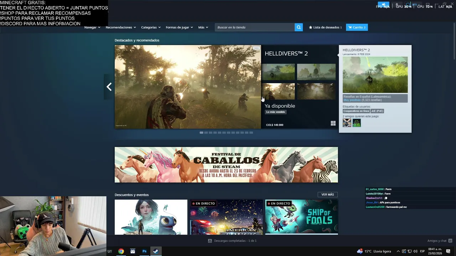Expand the Más dropdown menu
Viewport: 456px width, 256px height.
pos(203,27)
